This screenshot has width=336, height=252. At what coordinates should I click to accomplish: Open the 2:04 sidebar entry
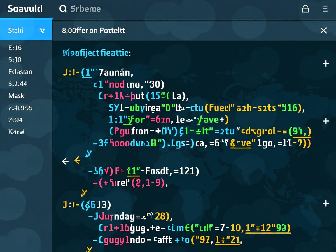(15, 120)
